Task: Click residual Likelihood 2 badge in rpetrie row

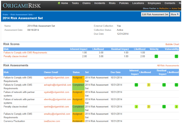Action: pyautogui.click(x=176, y=107)
